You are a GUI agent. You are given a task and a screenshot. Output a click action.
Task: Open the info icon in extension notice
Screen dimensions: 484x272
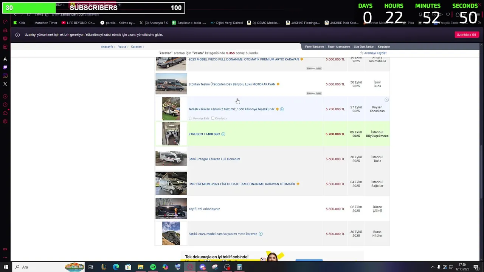coord(17,35)
